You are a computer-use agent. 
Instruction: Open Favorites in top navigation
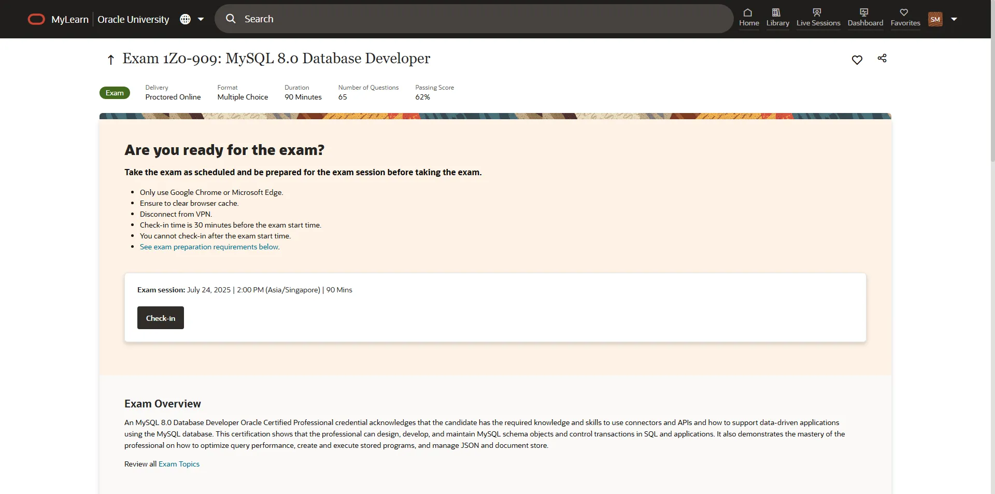click(905, 18)
